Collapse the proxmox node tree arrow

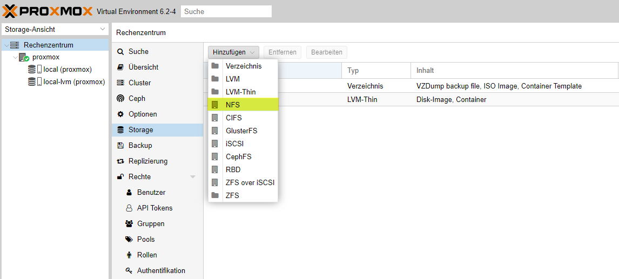coord(15,57)
